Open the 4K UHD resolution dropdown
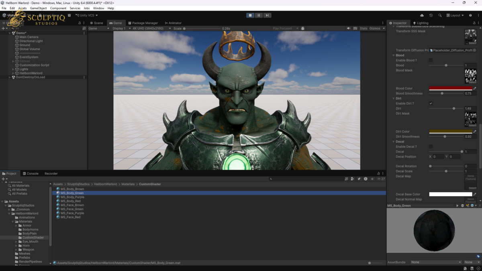482x271 pixels. click(x=152, y=29)
